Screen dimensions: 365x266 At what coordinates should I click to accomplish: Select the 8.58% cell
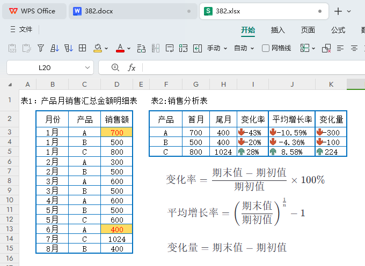292,152
